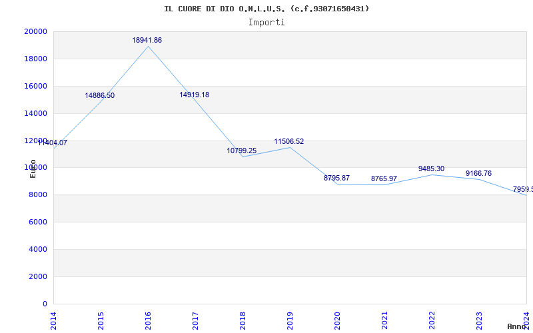533x333 pixels.
Task: Click the 2016 x-axis label
Action: [x=148, y=321]
